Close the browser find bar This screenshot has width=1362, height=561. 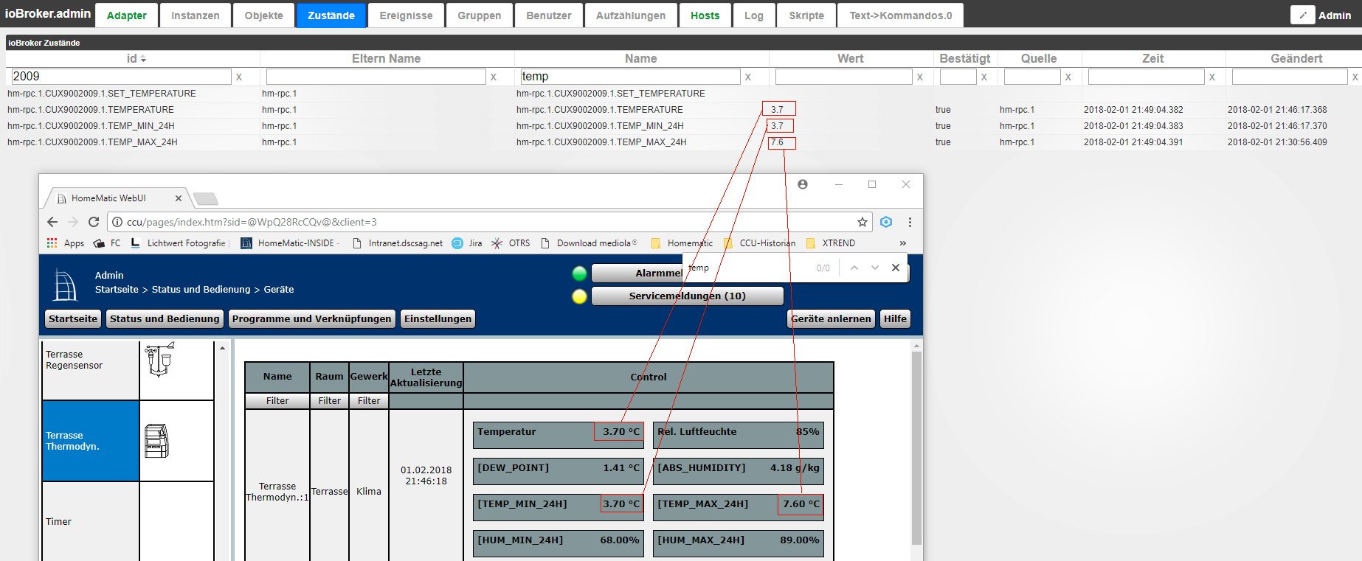pyautogui.click(x=896, y=268)
